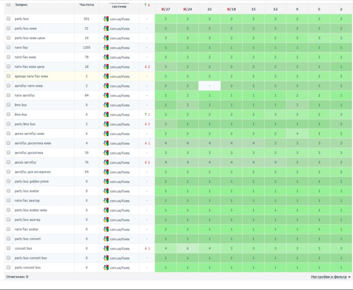The height and width of the screenshot is (290, 353).
Task: Click the 'party limo bus' query text
Action: (x=25, y=124)
